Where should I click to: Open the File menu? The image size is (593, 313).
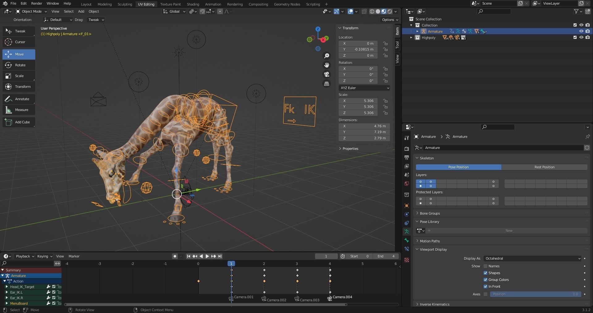(x=13, y=3)
